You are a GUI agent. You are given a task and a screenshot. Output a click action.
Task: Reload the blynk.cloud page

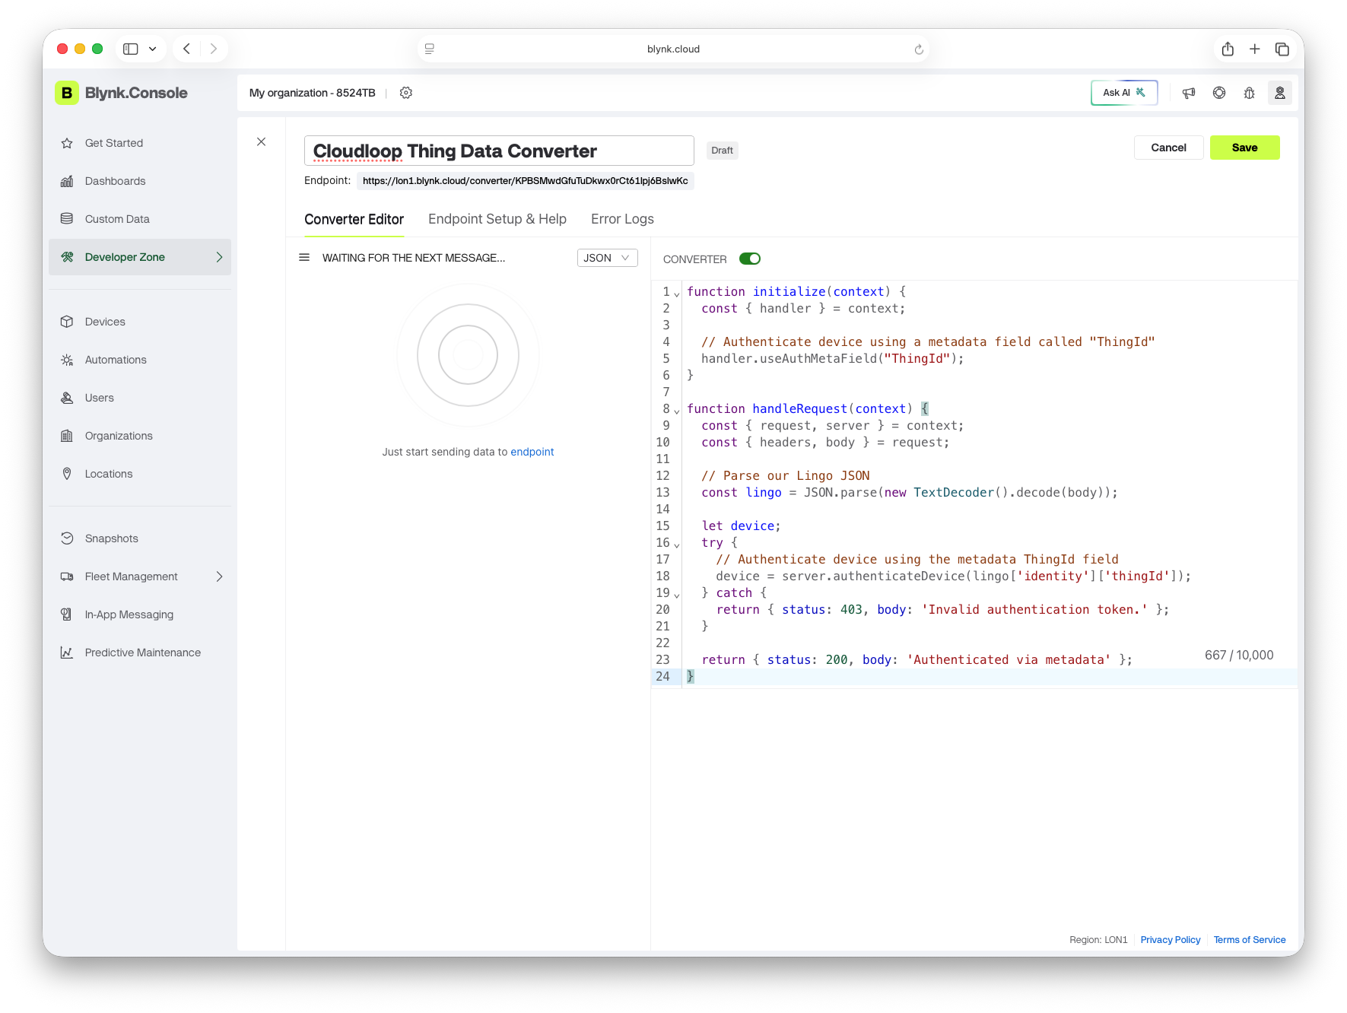[x=919, y=49]
